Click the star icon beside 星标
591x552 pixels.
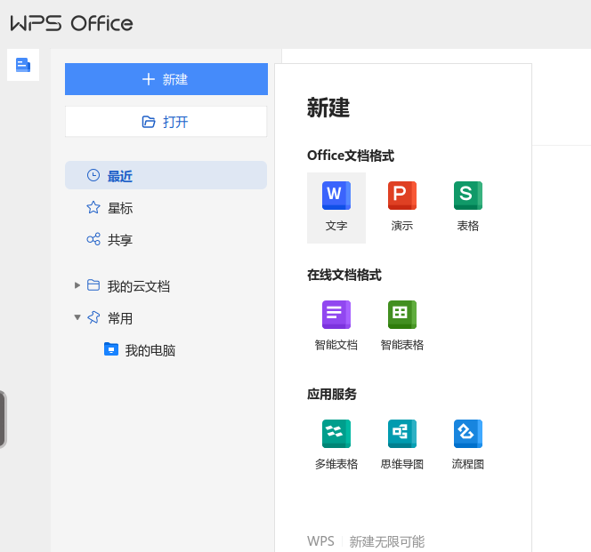tap(93, 207)
